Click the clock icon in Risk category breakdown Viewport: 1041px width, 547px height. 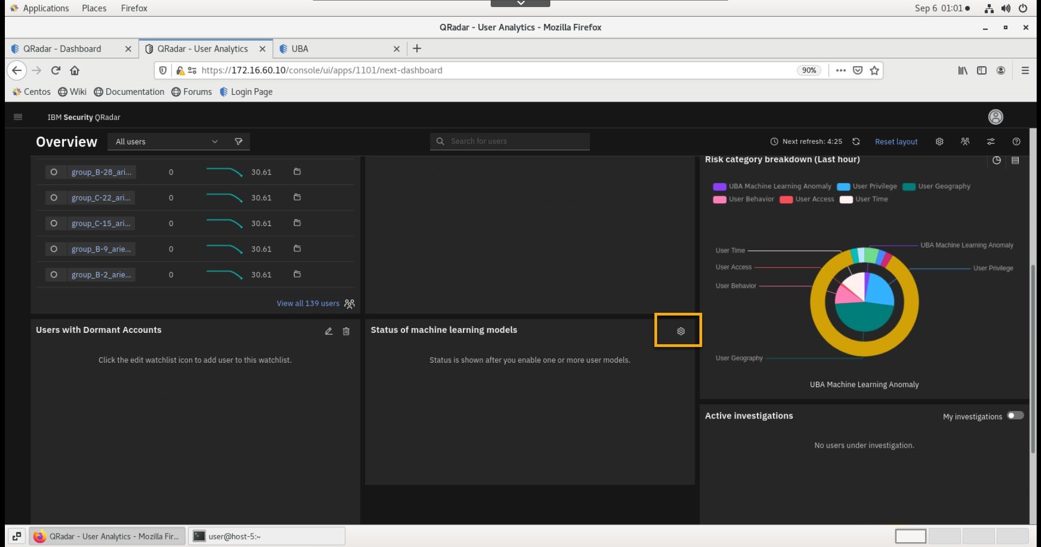pyautogui.click(x=997, y=160)
